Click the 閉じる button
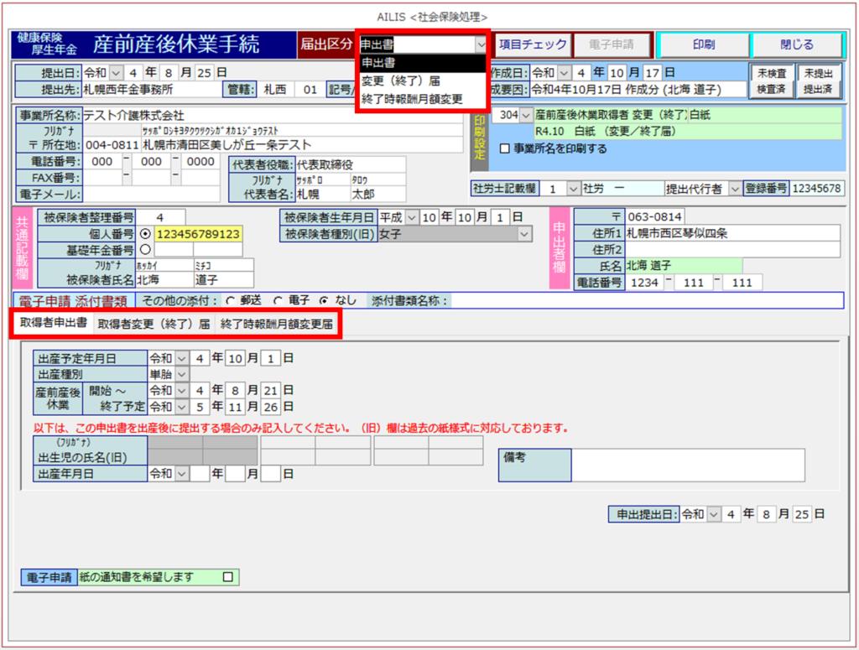 coord(796,44)
